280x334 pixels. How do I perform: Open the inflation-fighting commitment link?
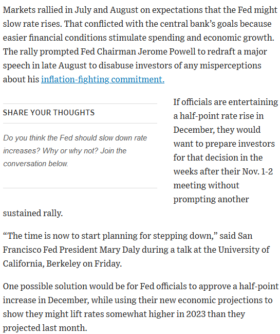(x=103, y=80)
